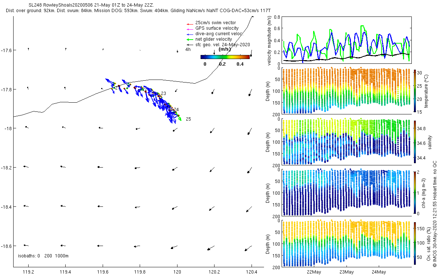Screen dimensions: 440x275
Task: Click the 'isobaths: 0 200 1000m' note
Action: tap(43, 256)
